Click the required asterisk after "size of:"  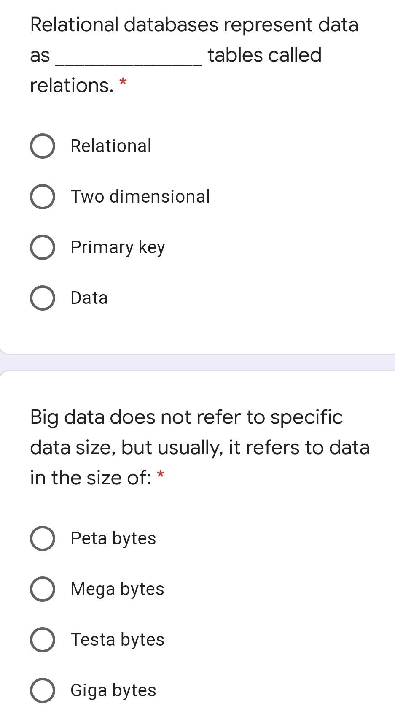160,474
